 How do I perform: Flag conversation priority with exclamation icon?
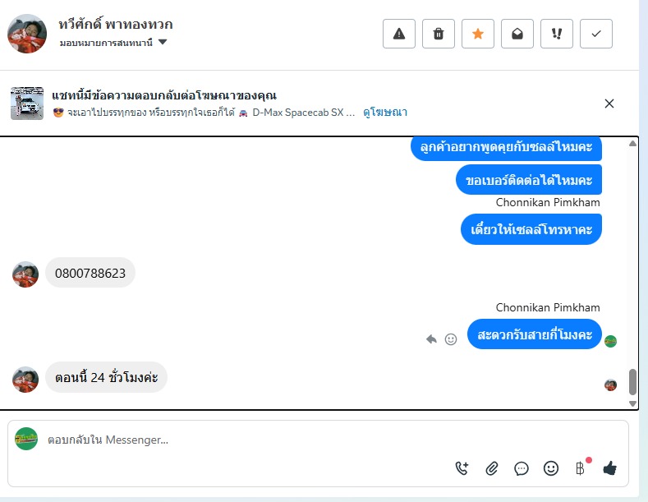pyautogui.click(x=557, y=34)
